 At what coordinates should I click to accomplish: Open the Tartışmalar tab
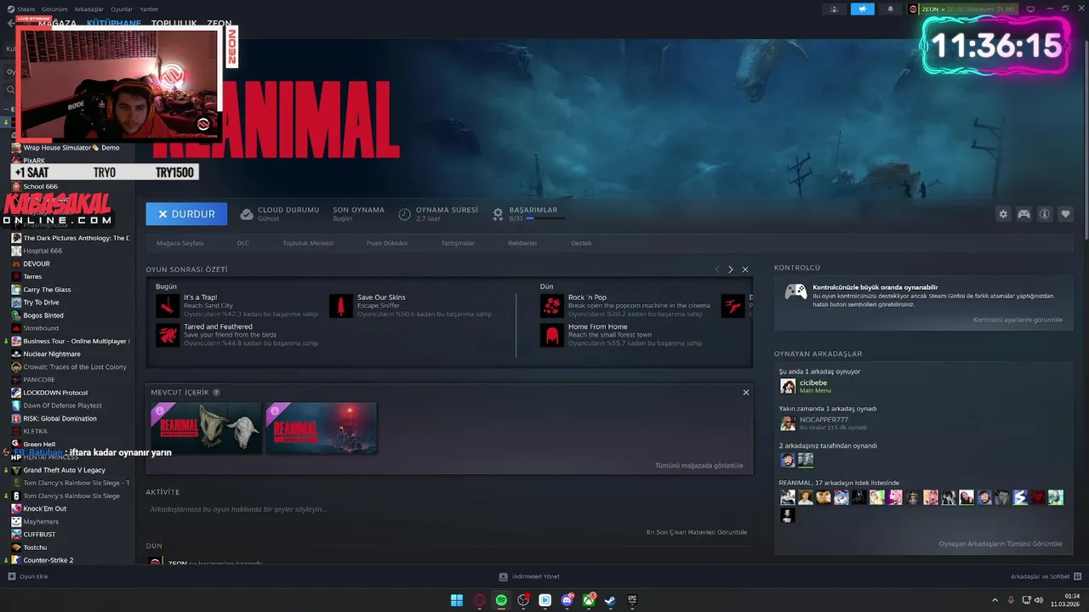[x=458, y=243]
